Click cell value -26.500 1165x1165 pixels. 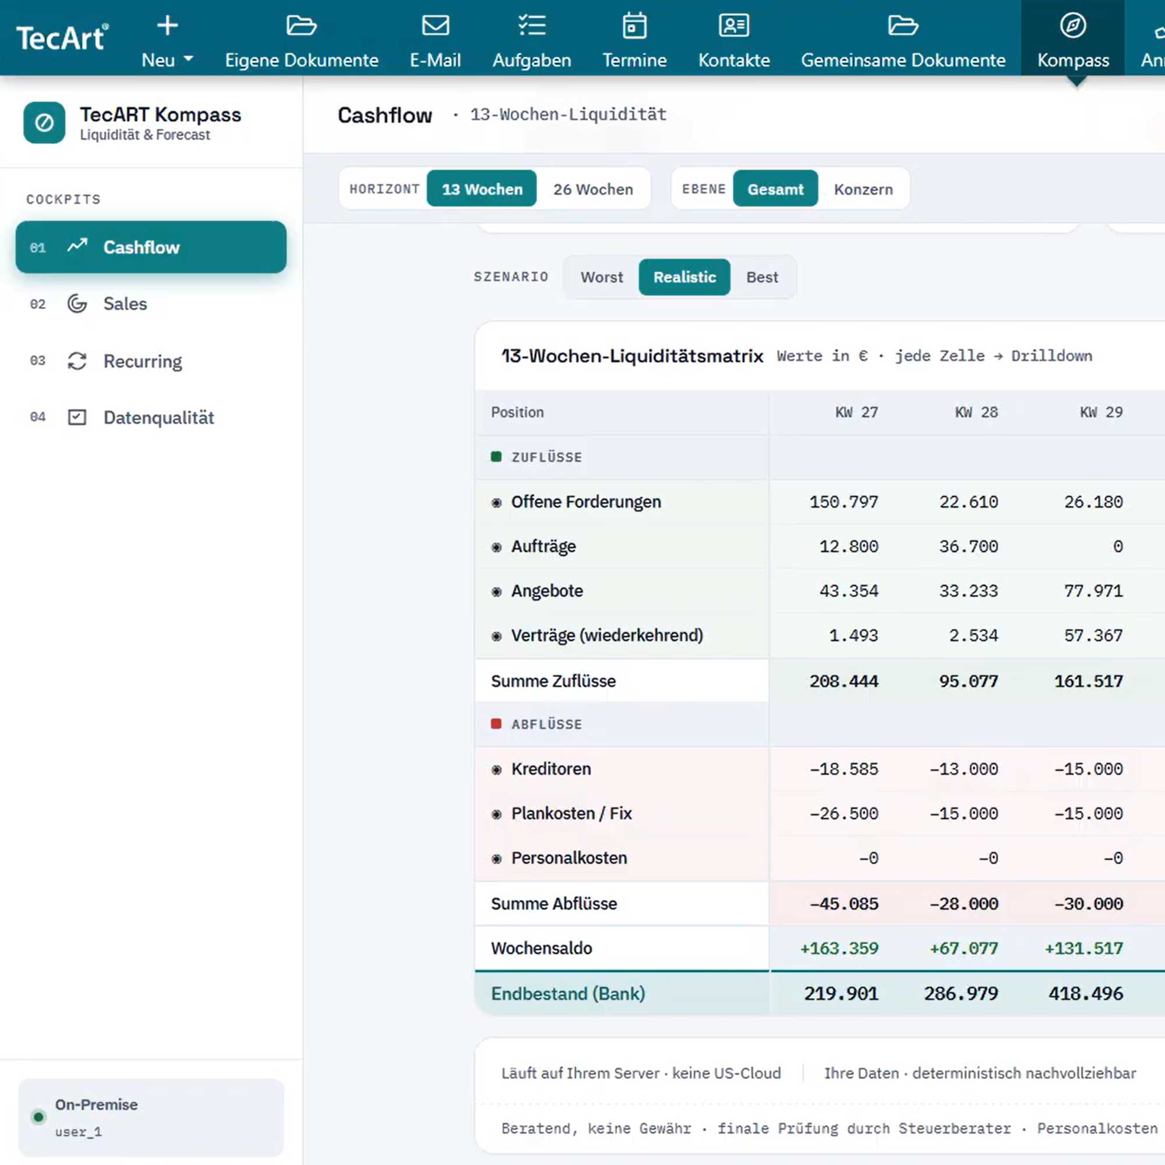click(843, 813)
